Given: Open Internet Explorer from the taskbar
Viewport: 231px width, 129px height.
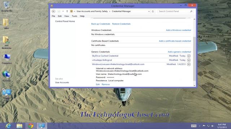Looking at the screenshot, I should click(x=8, y=126).
